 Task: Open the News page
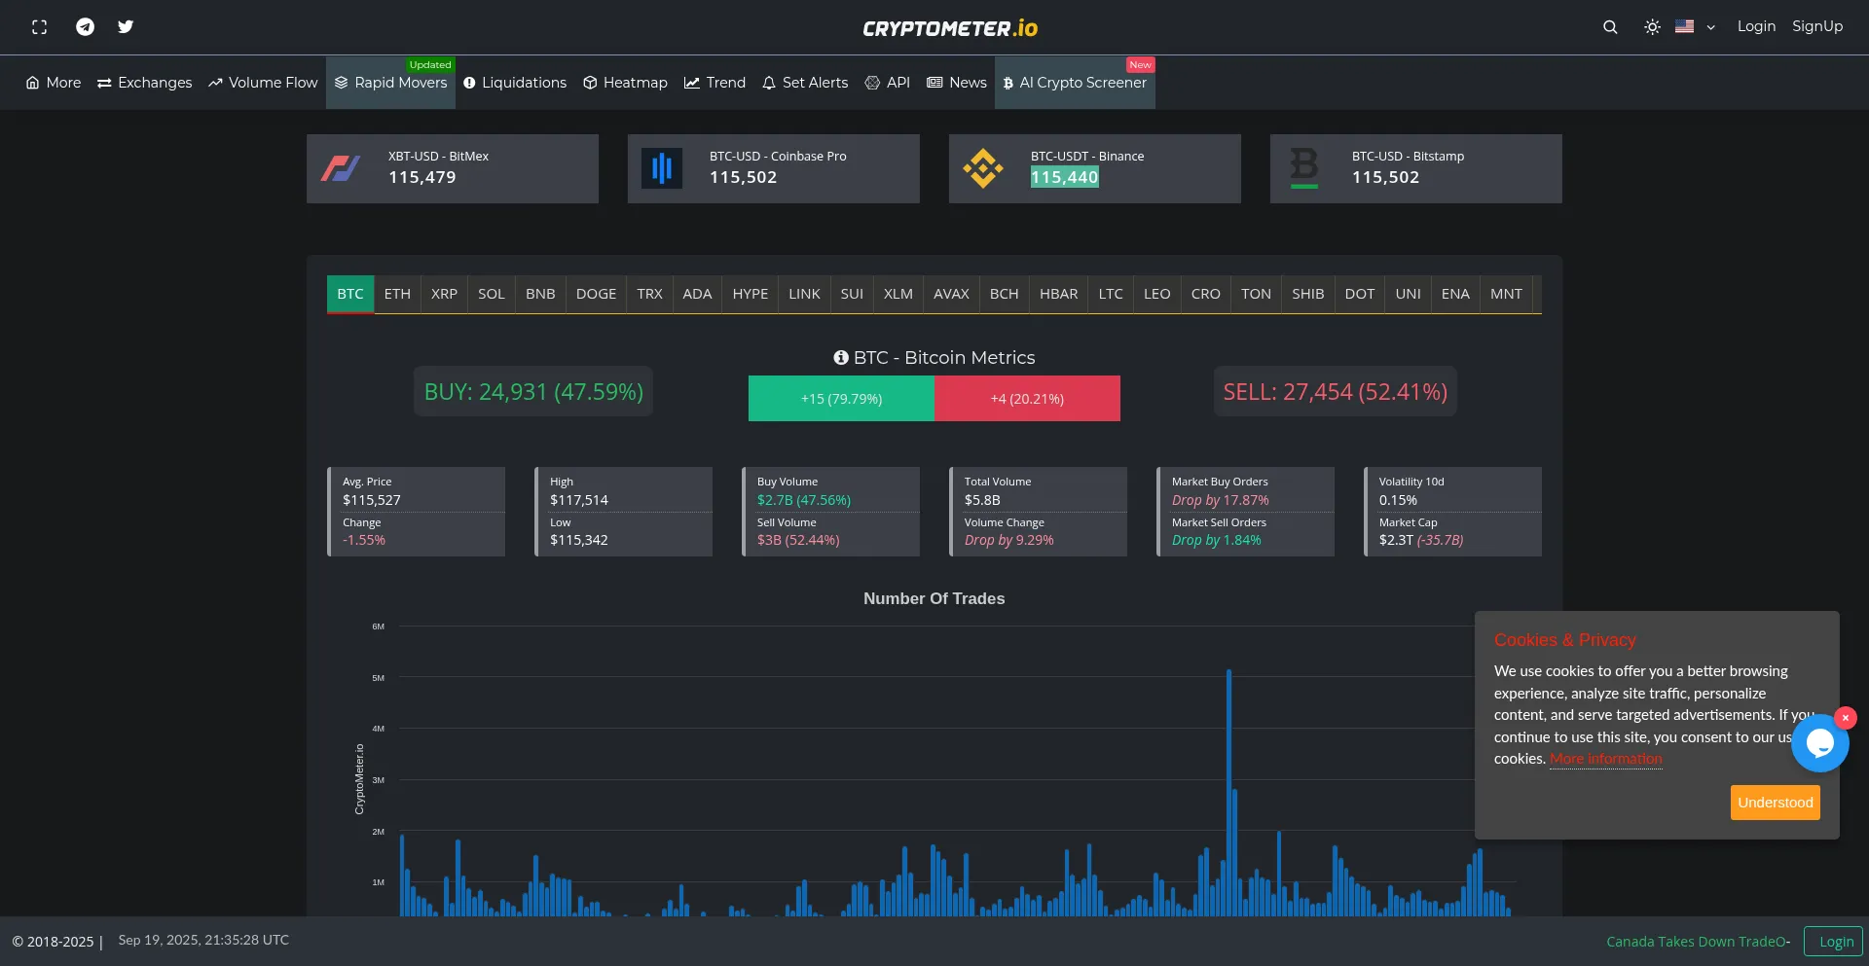pyautogui.click(x=957, y=83)
